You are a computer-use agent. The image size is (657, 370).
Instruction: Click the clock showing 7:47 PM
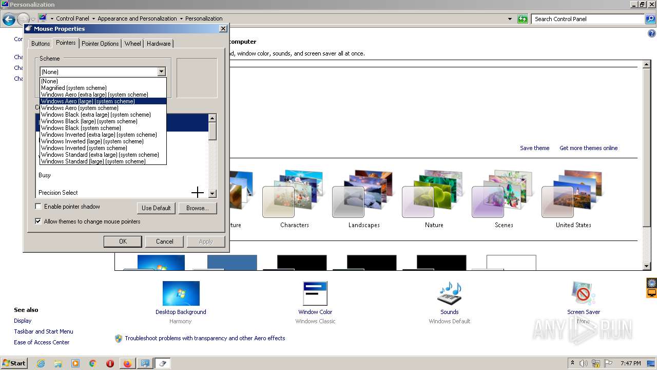coord(631,363)
